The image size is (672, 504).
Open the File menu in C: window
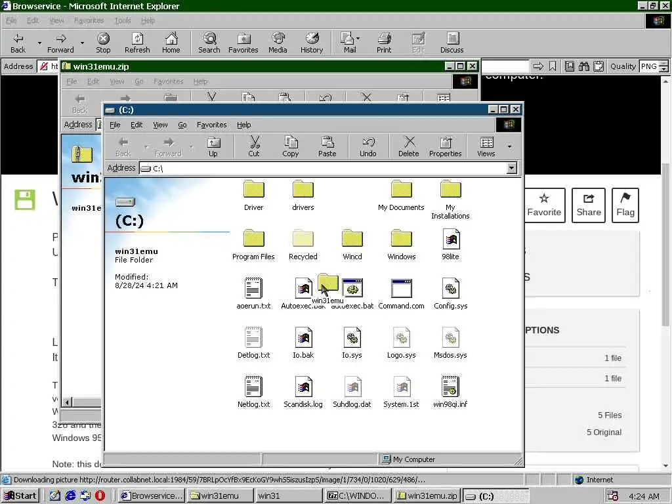(x=115, y=125)
